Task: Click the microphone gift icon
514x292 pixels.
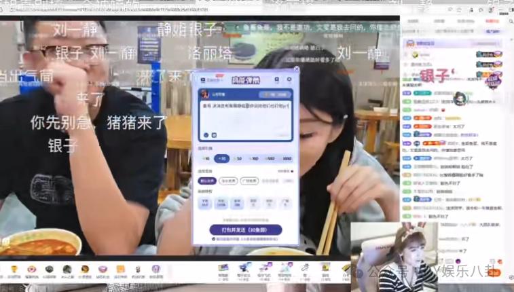Action: (x=306, y=268)
